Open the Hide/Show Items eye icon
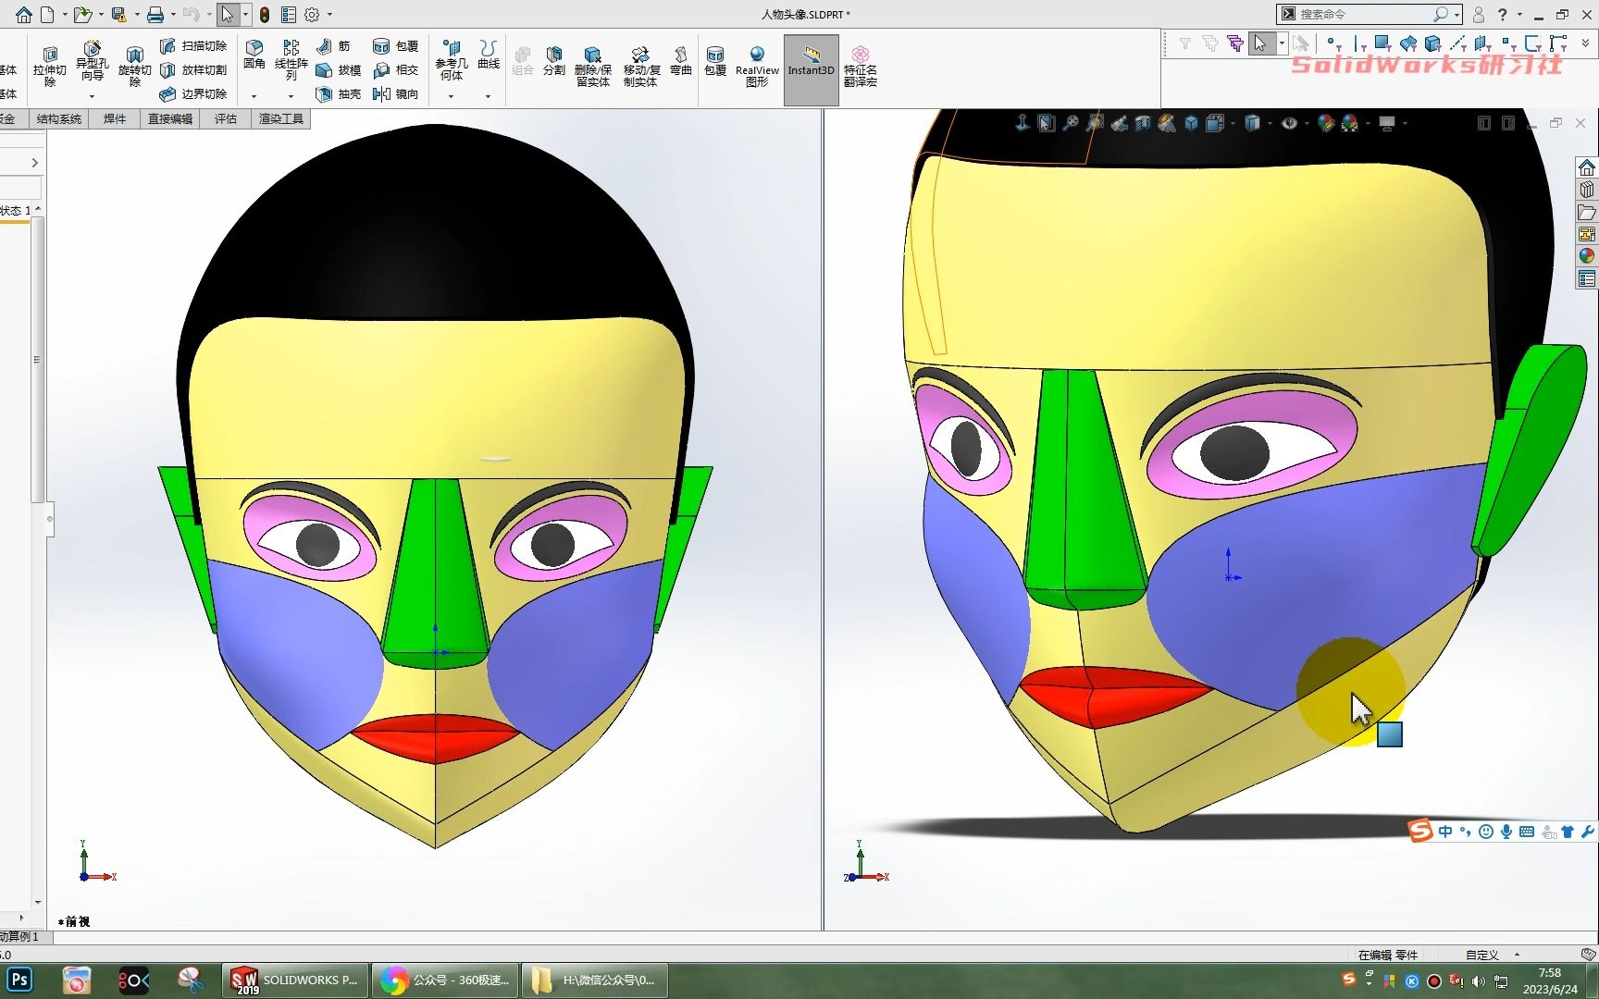Image resolution: width=1599 pixels, height=999 pixels. (x=1288, y=123)
